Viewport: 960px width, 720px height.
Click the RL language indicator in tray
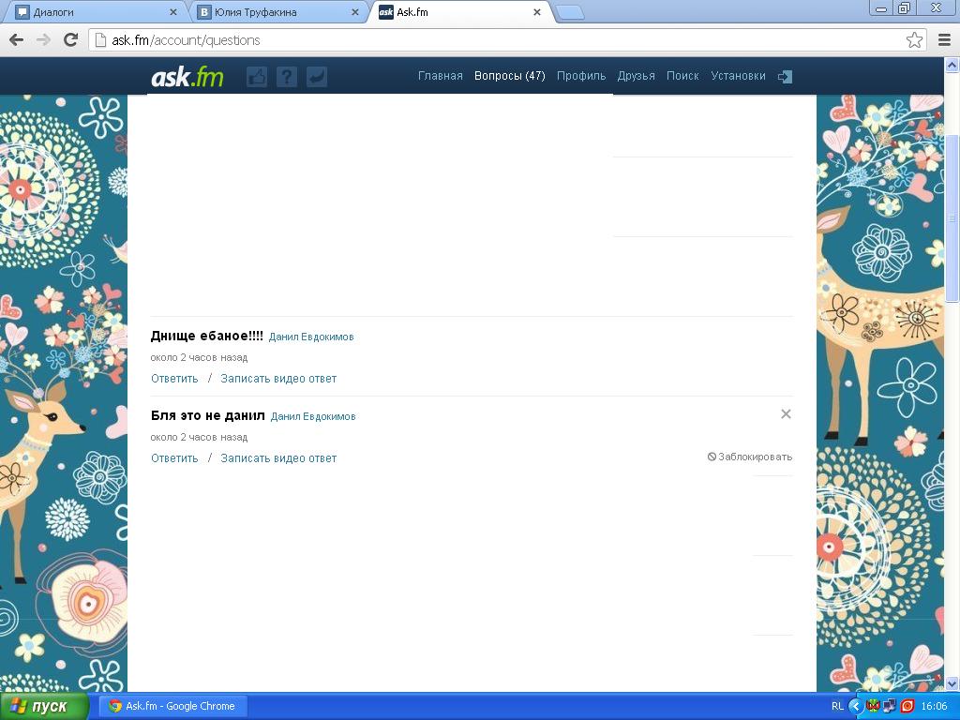pos(837,707)
